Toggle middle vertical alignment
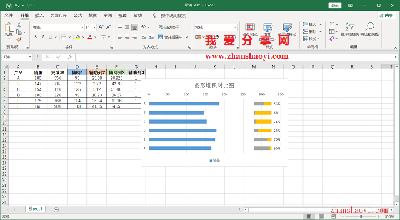 (127, 26)
